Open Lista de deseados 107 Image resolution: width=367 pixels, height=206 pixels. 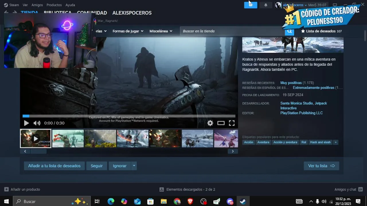pyautogui.click(x=321, y=31)
